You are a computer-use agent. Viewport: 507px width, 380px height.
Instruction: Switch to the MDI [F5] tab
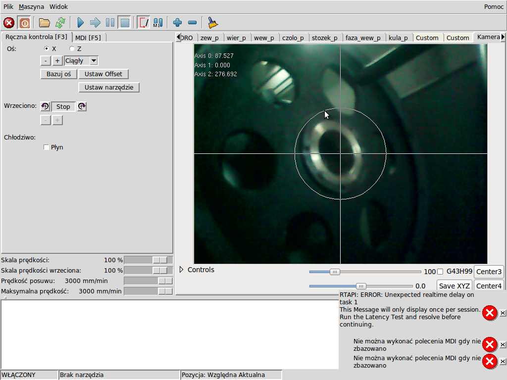point(88,38)
